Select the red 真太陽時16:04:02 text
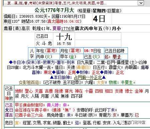Screen dimensions: 150x129 click(x=64, y=21)
